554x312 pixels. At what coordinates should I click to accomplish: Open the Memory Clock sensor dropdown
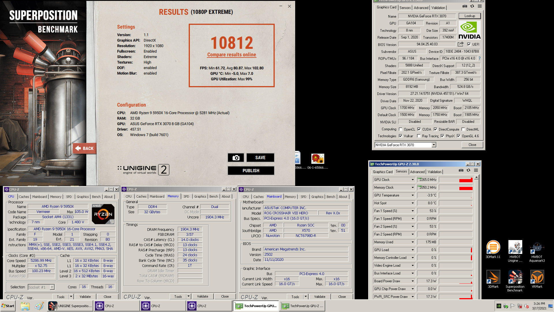[413, 187]
